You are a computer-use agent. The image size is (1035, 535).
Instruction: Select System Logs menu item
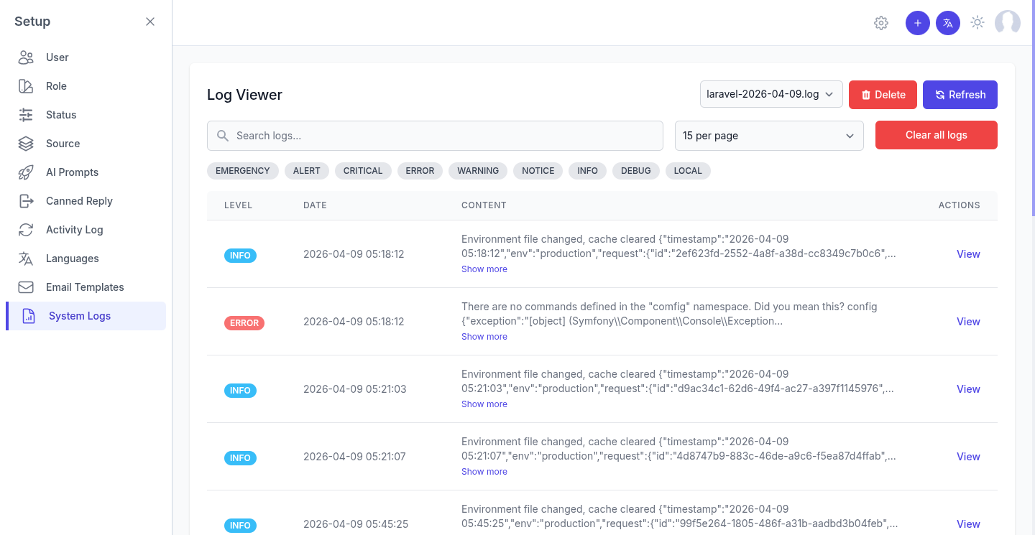click(86, 316)
